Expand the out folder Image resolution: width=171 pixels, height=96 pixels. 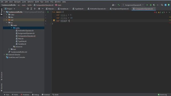[6, 20]
